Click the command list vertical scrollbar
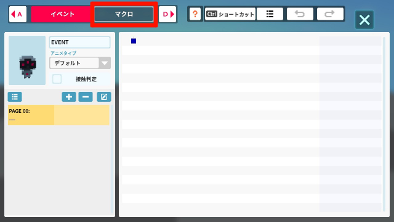Image resolution: width=394 pixels, height=222 pixels. pyautogui.click(x=384, y=124)
